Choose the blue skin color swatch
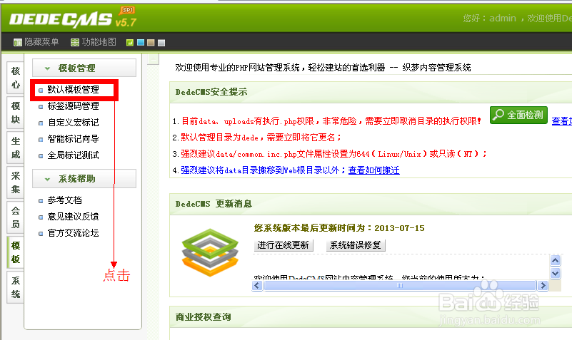Image resolution: width=572 pixels, height=340 pixels. (141, 43)
